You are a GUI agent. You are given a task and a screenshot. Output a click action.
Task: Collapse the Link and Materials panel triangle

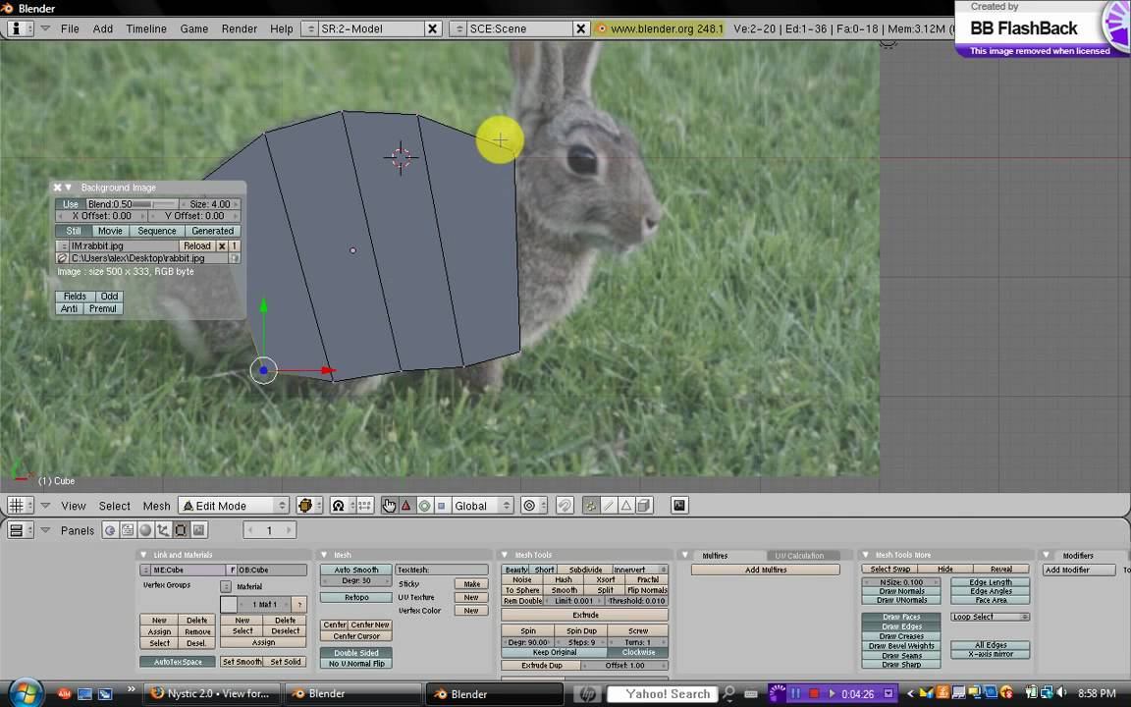(143, 555)
